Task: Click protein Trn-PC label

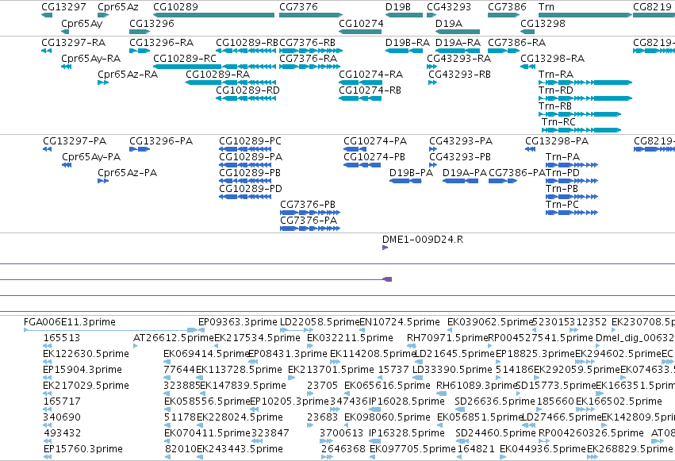Action: (562, 205)
